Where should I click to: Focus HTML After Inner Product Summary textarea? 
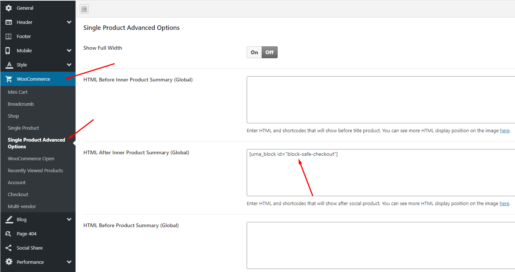[381, 173]
